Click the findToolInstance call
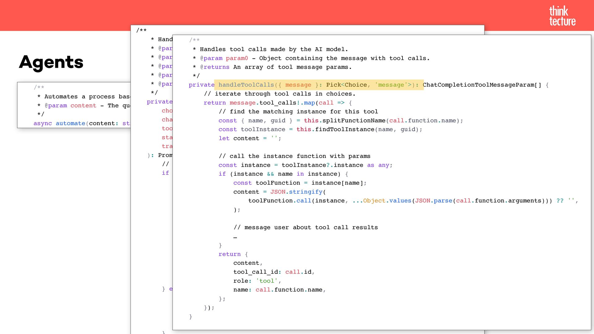This screenshot has width=594, height=334. 344,129
